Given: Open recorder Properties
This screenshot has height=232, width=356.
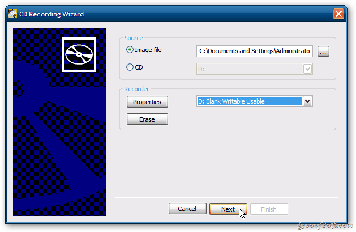Looking at the screenshot, I should click(x=147, y=102).
